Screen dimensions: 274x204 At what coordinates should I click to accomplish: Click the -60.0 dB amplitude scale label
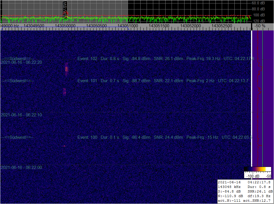coord(258,3)
